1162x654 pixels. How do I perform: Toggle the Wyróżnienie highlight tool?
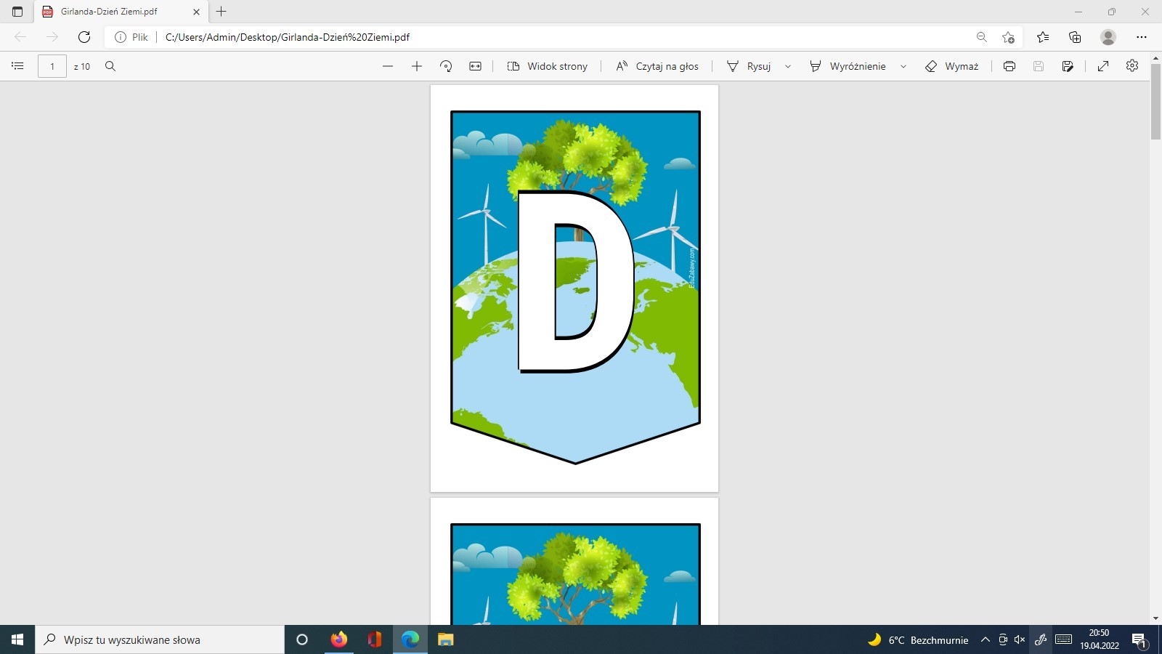pyautogui.click(x=848, y=66)
